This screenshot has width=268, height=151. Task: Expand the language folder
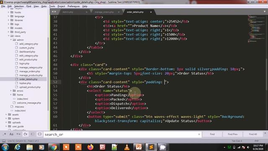click(8, 16)
